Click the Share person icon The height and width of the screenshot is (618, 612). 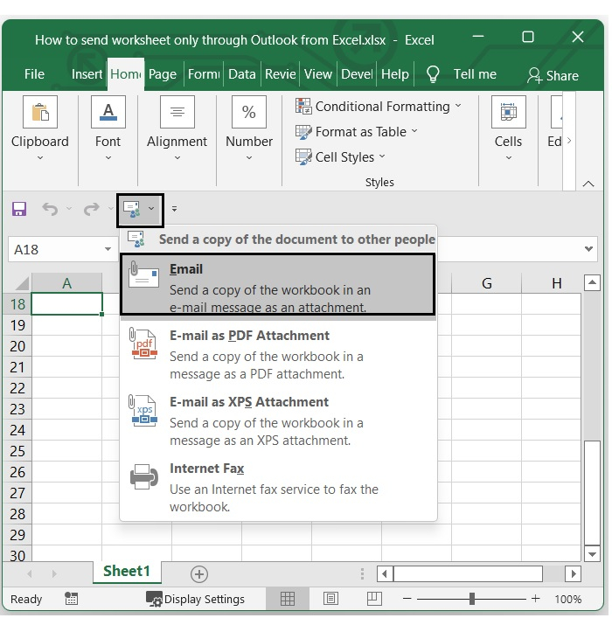[535, 75]
